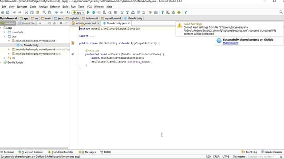Viewport: 284px width, 159px height.
Task: Open the Android Device Monitor icon
Action: [x=179, y=12]
